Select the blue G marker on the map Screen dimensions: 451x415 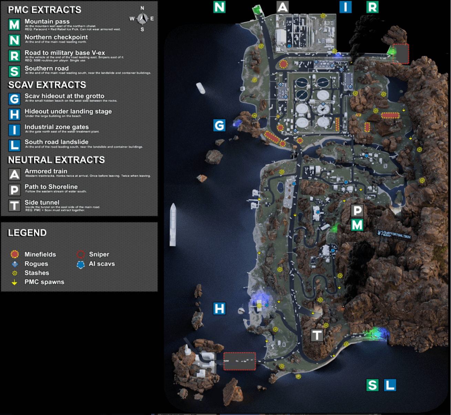[x=219, y=125]
